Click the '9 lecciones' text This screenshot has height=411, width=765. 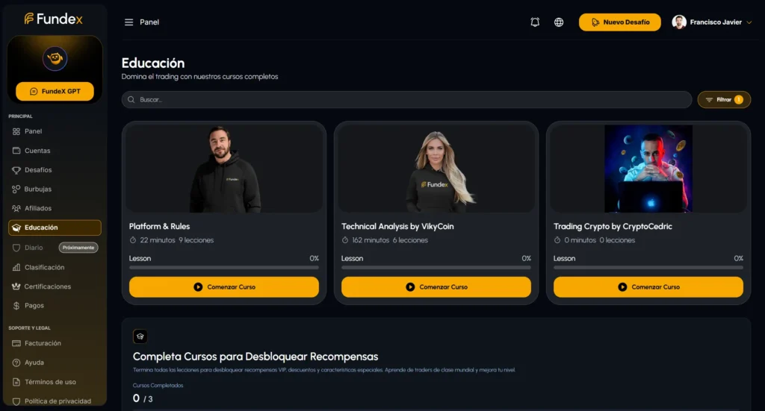(x=196, y=240)
